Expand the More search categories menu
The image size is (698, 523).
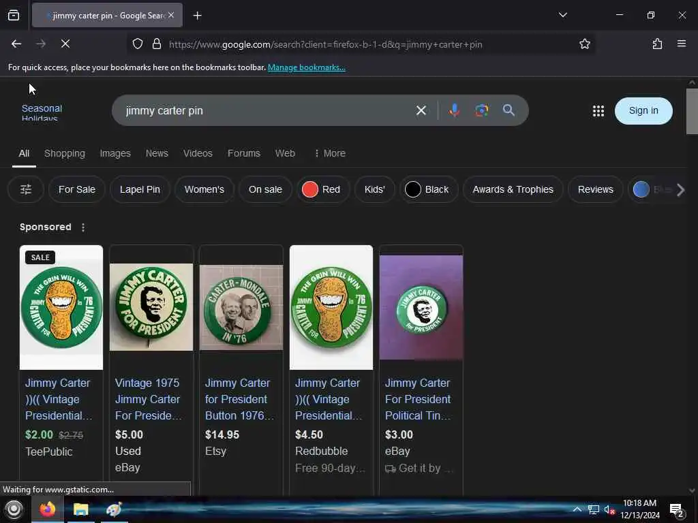click(x=330, y=153)
